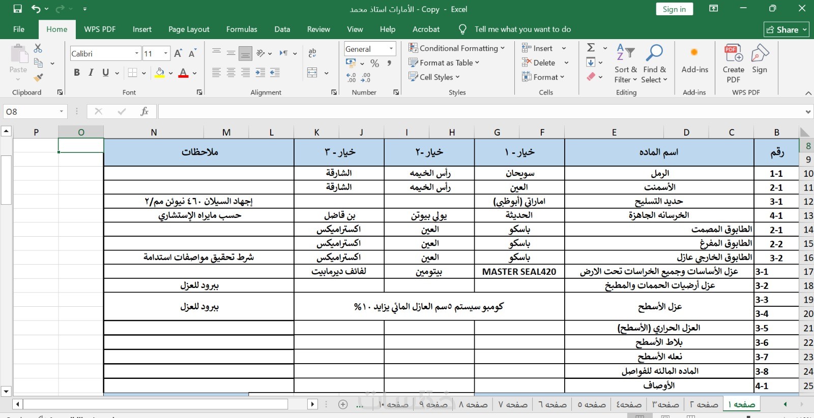
Task: Switch to the Page Layout tab
Action: coord(189,29)
